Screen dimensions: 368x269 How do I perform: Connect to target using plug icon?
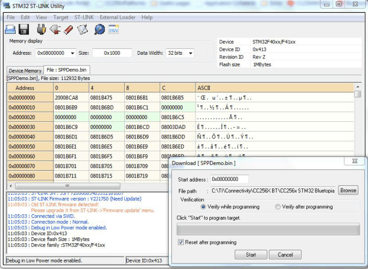point(41,29)
